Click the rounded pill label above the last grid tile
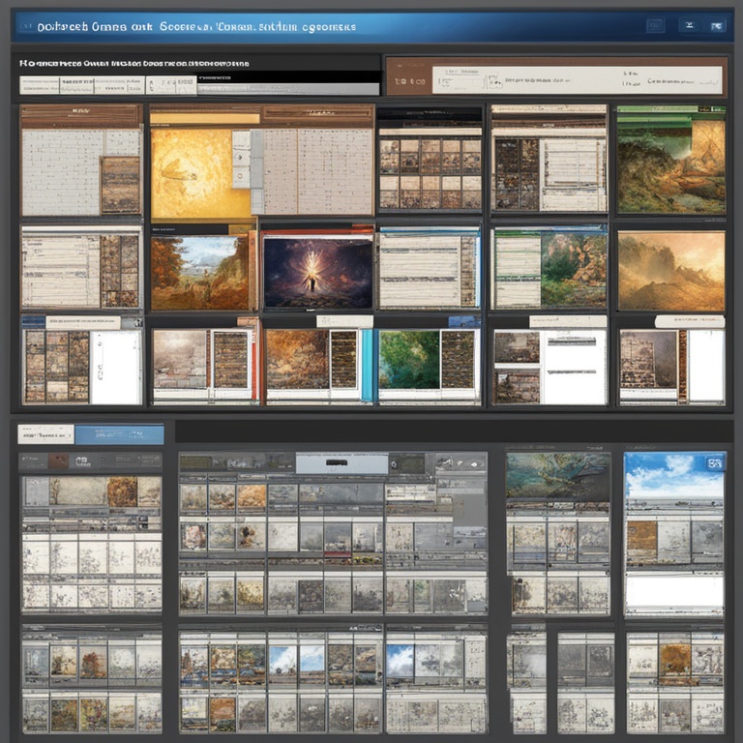743x743 pixels. [x=690, y=322]
